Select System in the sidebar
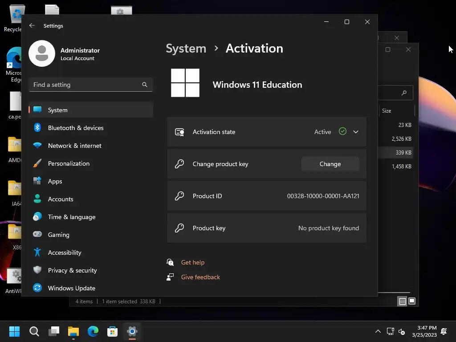456x342 pixels. click(91, 110)
